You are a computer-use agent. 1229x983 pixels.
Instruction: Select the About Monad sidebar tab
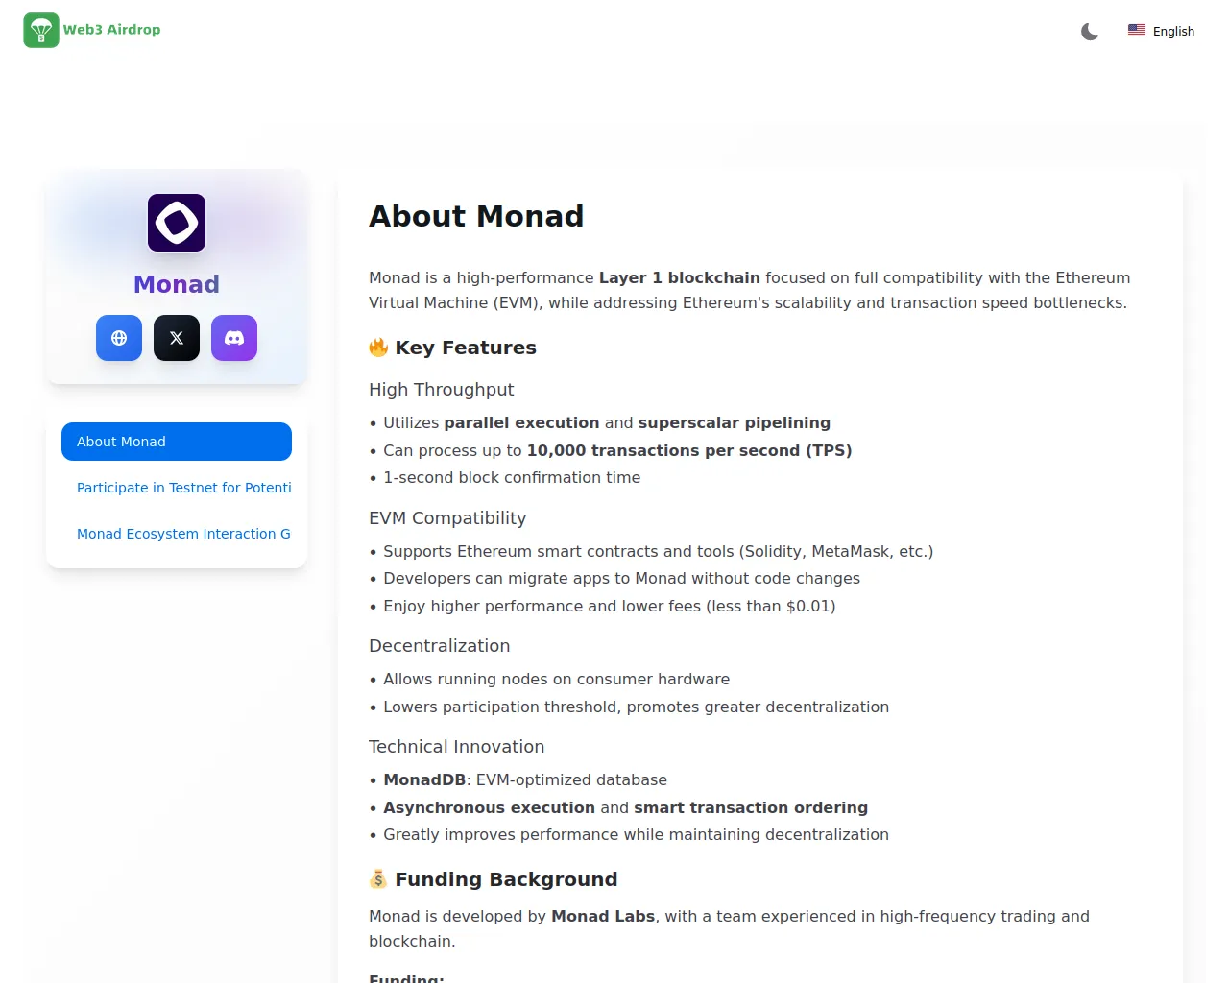[177, 442]
